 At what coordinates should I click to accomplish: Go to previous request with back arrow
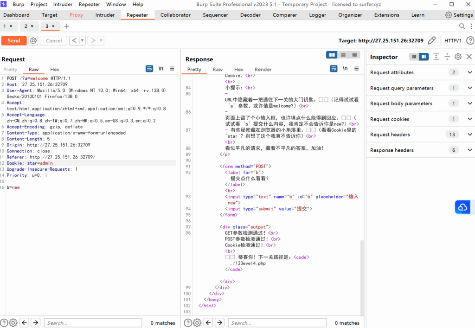(x=74, y=40)
